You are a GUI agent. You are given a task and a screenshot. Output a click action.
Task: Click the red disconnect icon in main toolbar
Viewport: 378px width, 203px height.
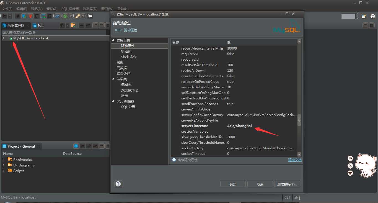tap(31, 16)
